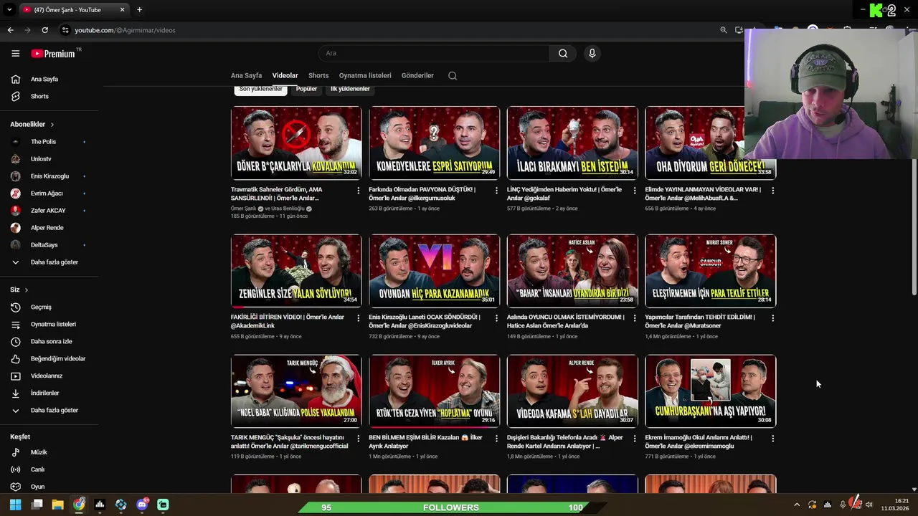Screen dimensions: 918x516
Task: Start voice search with microphone icon
Action: (x=592, y=53)
